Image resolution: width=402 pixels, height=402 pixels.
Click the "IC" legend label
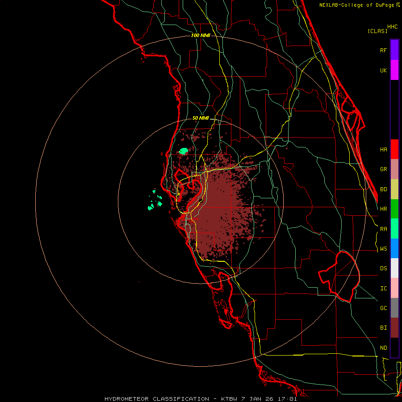click(x=383, y=289)
